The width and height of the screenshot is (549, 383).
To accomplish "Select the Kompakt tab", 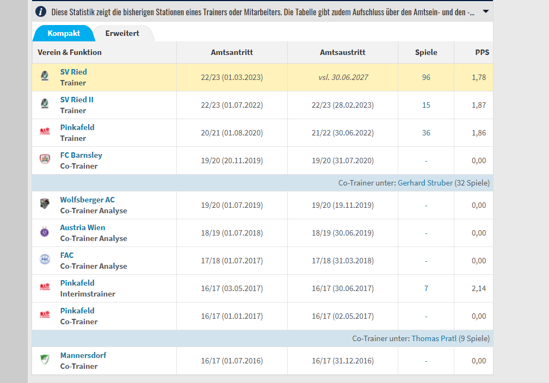I will (x=64, y=33).
